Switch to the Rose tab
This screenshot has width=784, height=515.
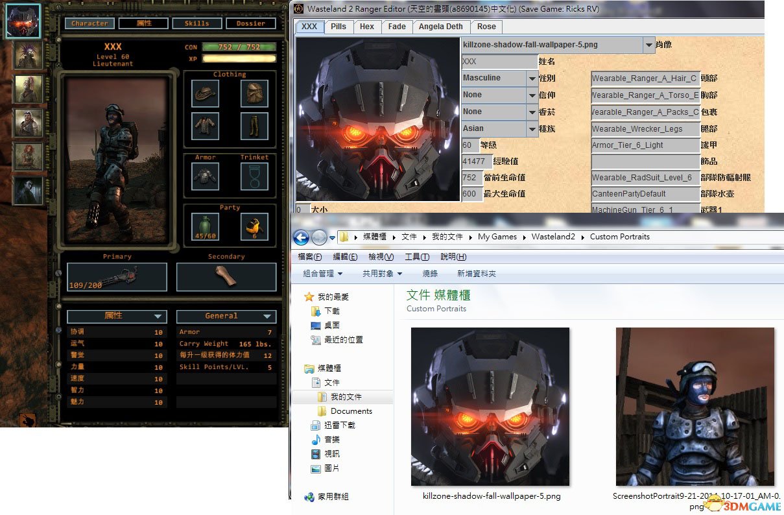(486, 27)
